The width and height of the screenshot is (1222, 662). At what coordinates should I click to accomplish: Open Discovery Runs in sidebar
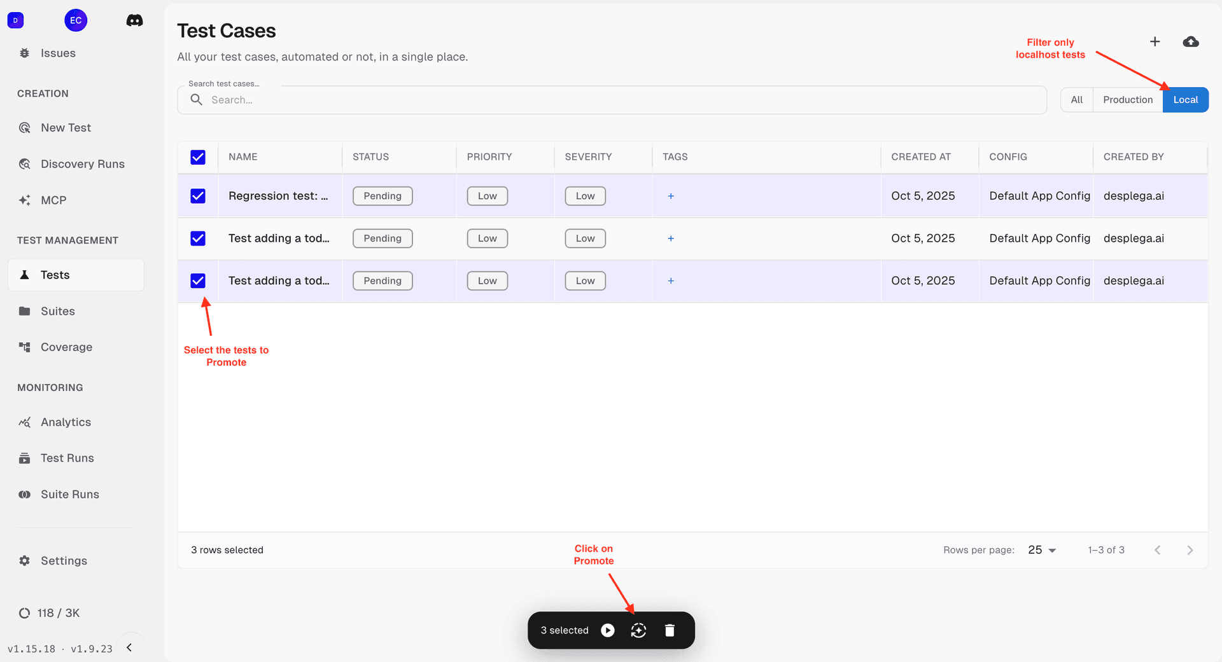82,164
